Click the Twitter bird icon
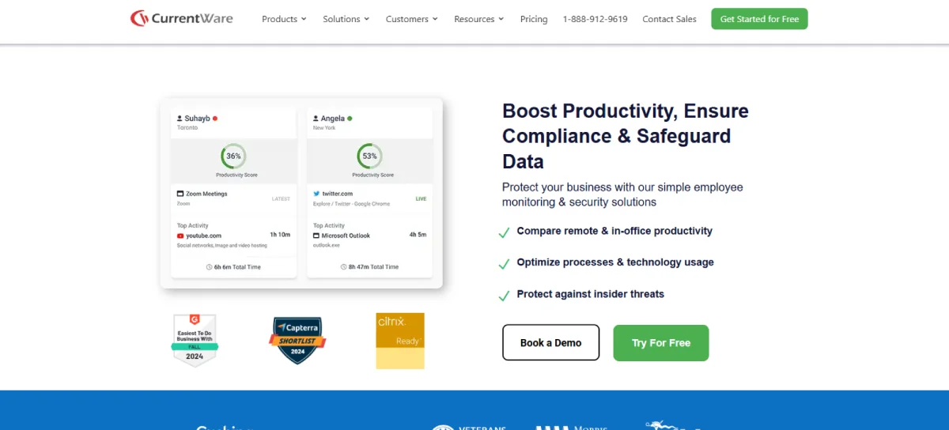Screen dimensions: 949x430 pyautogui.click(x=316, y=194)
